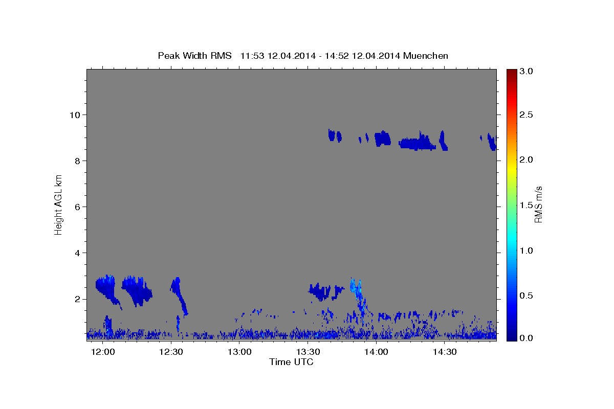Screen dimensions: 614x409
Task: Click the end date '14:52 12.04.2014' in title
Action: (363, 56)
